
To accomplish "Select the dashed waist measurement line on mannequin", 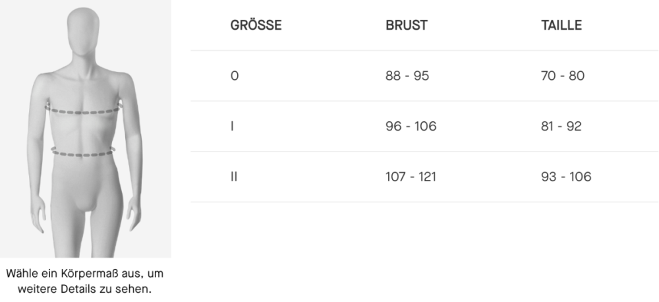I will tap(84, 153).
